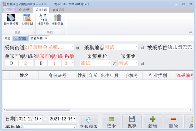Click edit icon beside 采集地点 dropdown
Image resolution: width=196 pixels, height=131 pixels.
point(142,48)
